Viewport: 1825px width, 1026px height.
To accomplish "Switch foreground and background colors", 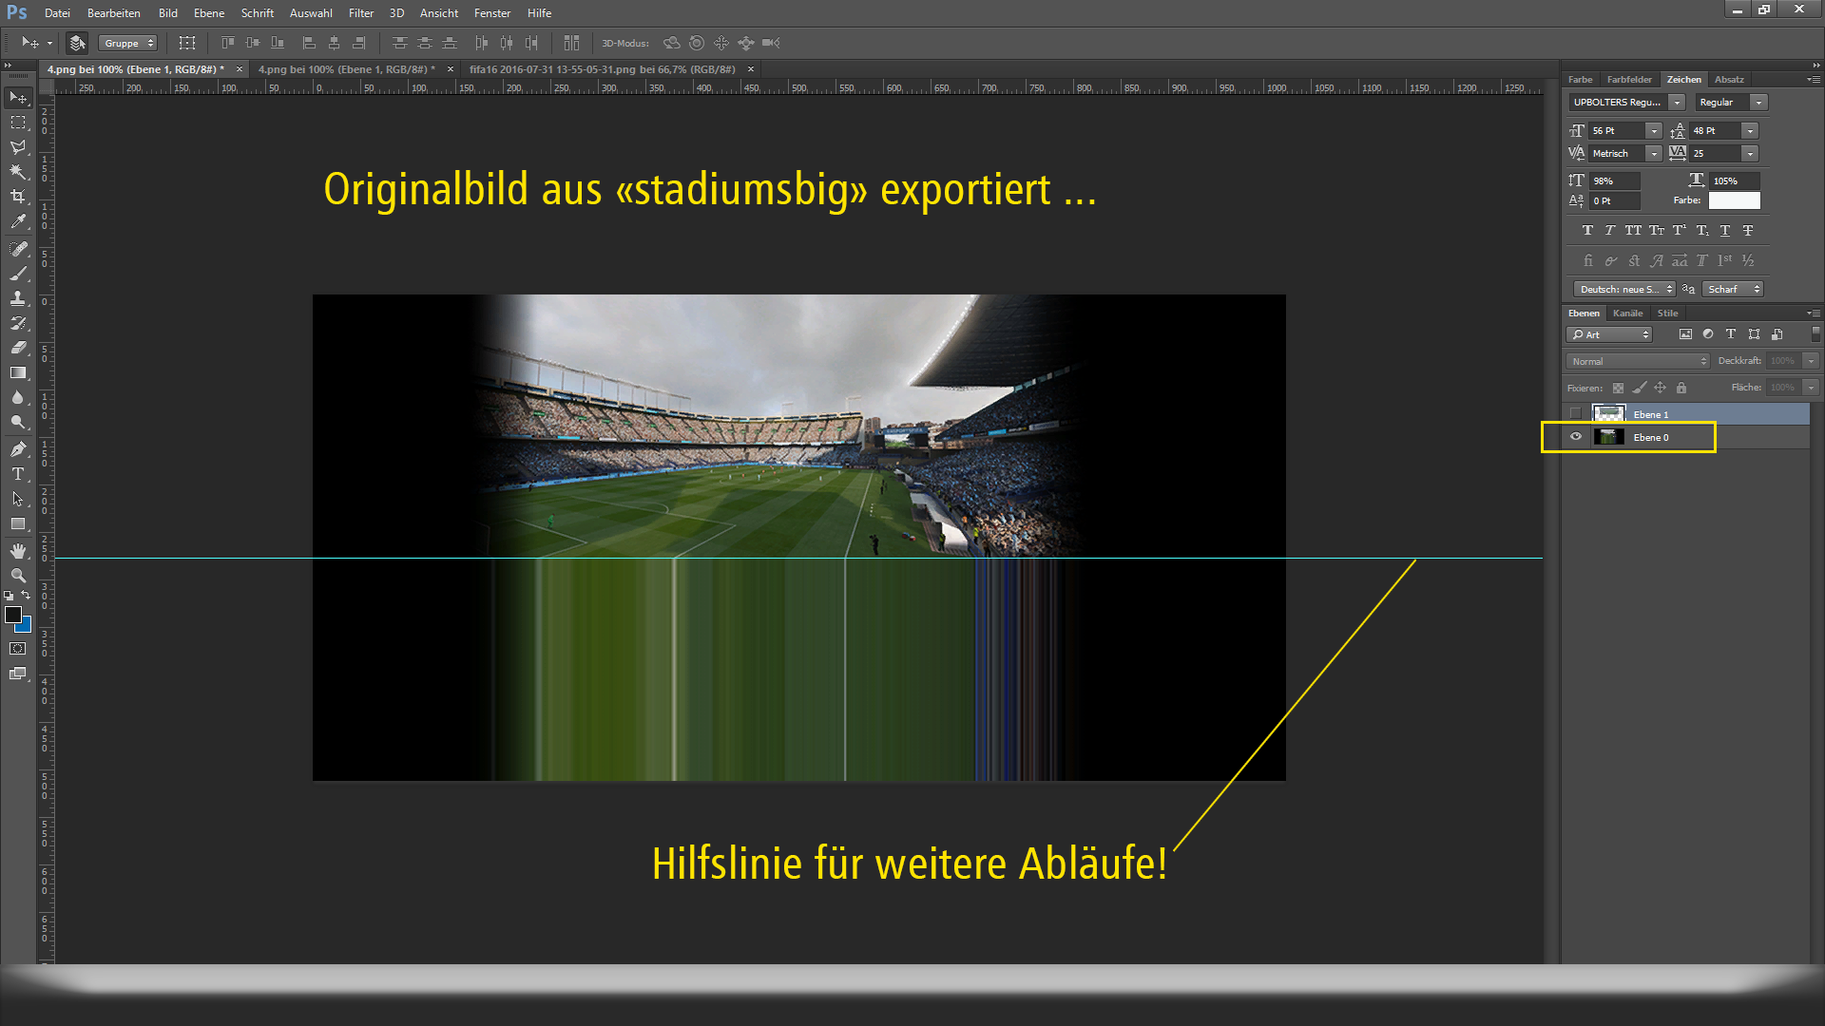I will tap(26, 596).
